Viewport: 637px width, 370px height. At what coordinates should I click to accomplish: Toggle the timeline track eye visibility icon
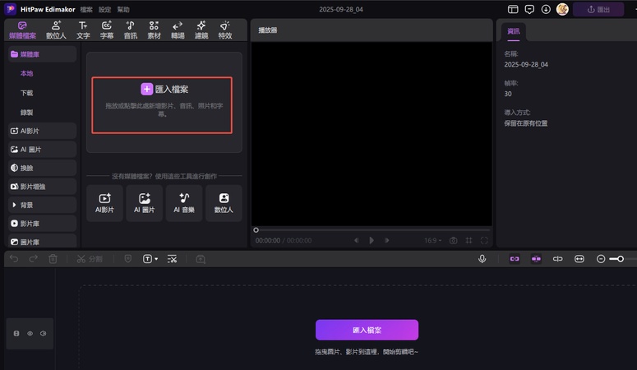[x=30, y=334]
